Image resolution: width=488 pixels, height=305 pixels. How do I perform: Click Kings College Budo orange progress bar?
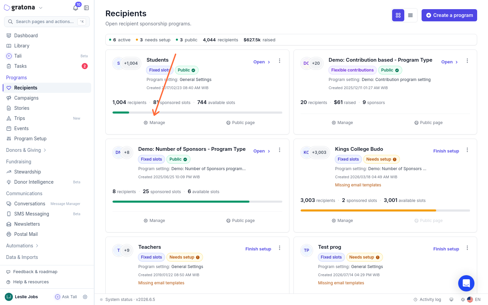(385, 210)
